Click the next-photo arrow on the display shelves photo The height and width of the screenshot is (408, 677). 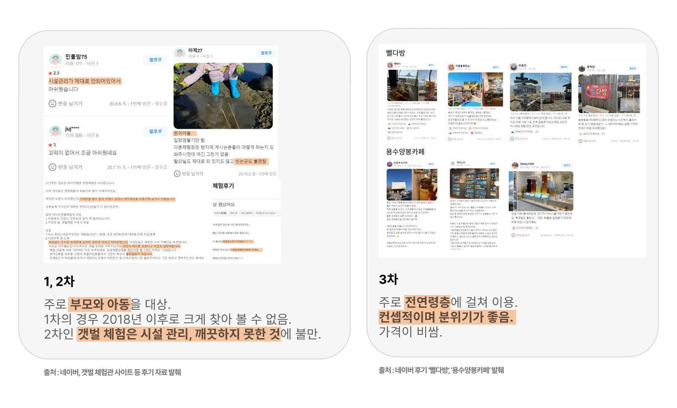[x=498, y=184]
